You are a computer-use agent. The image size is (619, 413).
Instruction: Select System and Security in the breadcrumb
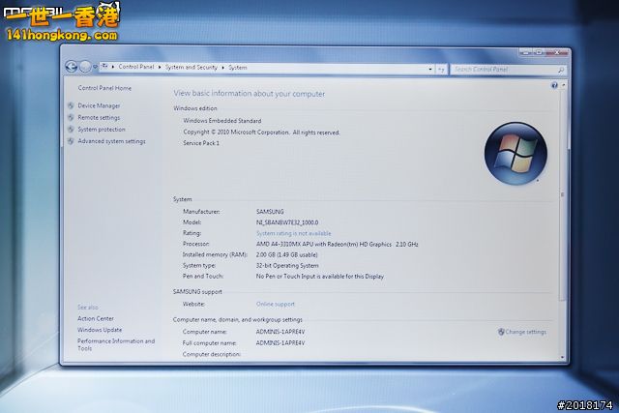[192, 68]
